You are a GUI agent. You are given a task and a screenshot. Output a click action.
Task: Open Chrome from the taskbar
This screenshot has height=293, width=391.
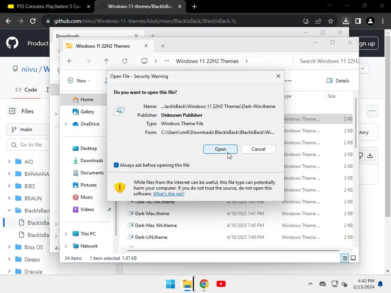click(204, 284)
